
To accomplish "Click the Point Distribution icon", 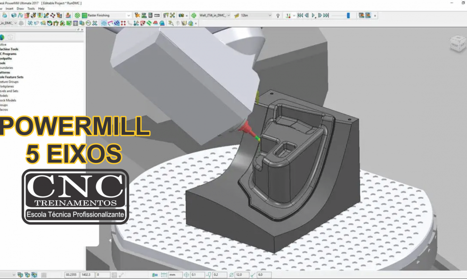I will [53, 15].
